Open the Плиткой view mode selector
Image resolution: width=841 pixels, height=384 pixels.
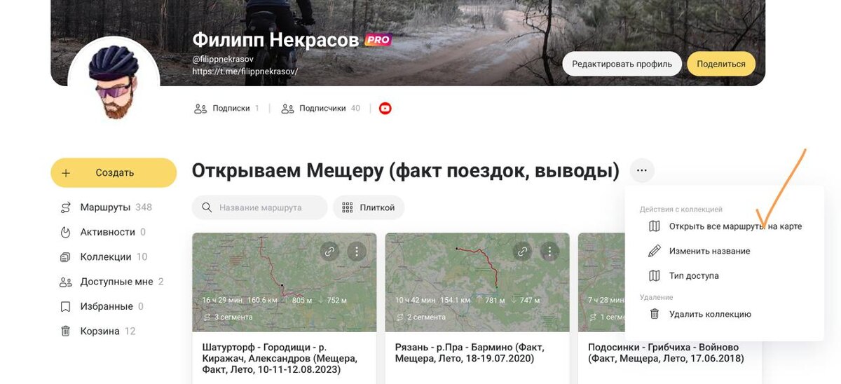click(x=369, y=207)
